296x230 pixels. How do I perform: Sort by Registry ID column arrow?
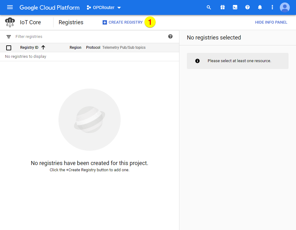pos(43,48)
